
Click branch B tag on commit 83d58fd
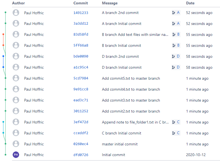pyautogui.click(x=176, y=34)
